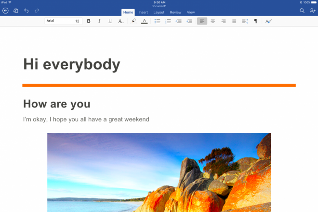
Task: Toggle bold formatting
Action: [x=89, y=21]
